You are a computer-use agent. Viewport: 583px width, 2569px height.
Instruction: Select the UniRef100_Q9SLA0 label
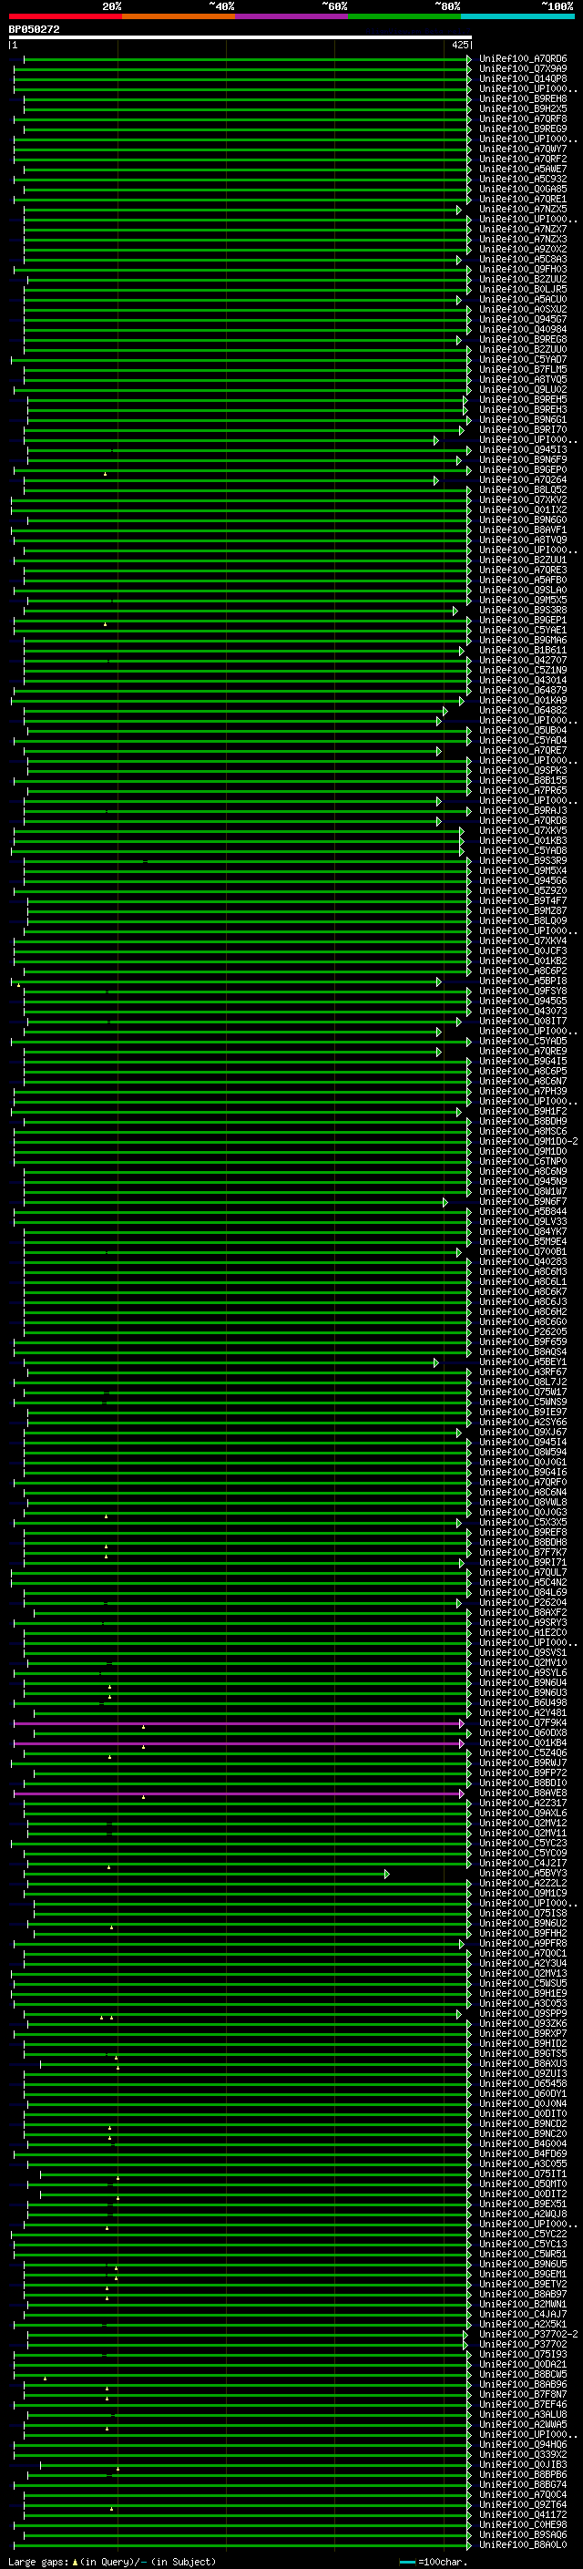(523, 591)
